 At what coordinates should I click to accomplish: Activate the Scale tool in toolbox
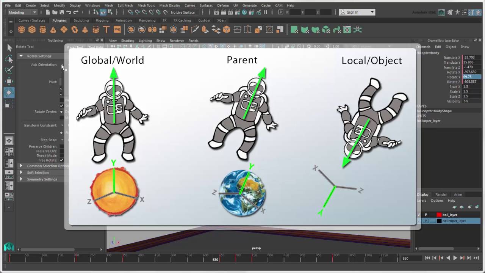pyautogui.click(x=9, y=104)
